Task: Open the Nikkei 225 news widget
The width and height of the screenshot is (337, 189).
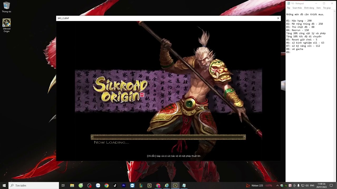Action: pos(259,186)
